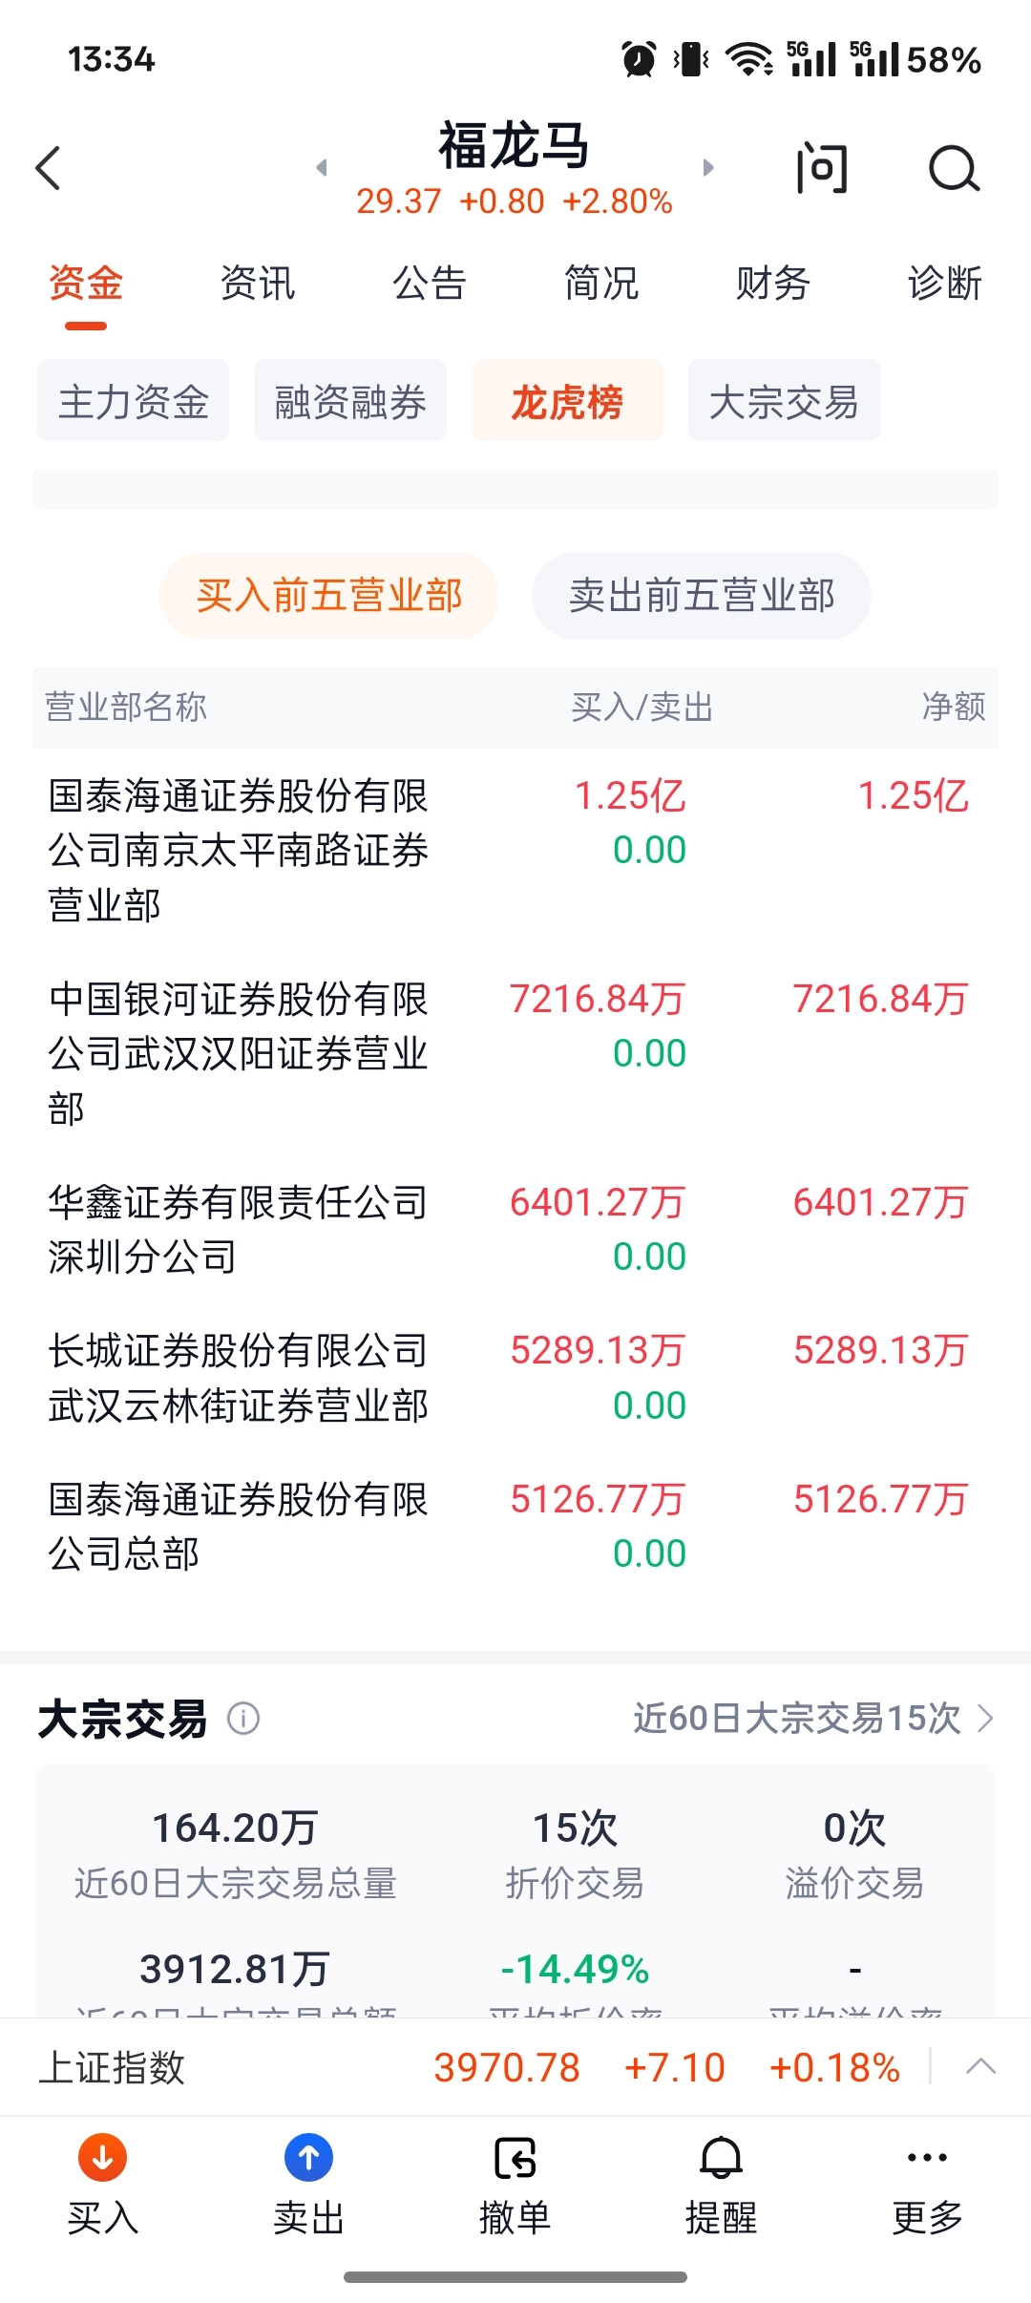Image resolution: width=1031 pixels, height=2303 pixels.
Task: Open the 财务 tab
Action: click(x=773, y=284)
